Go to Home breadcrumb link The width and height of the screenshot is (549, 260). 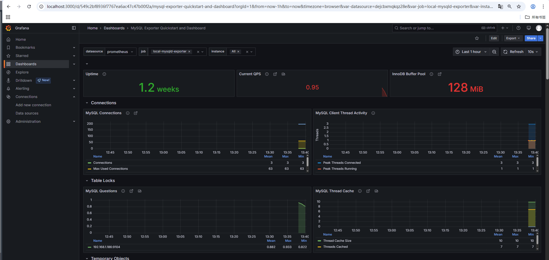point(92,28)
